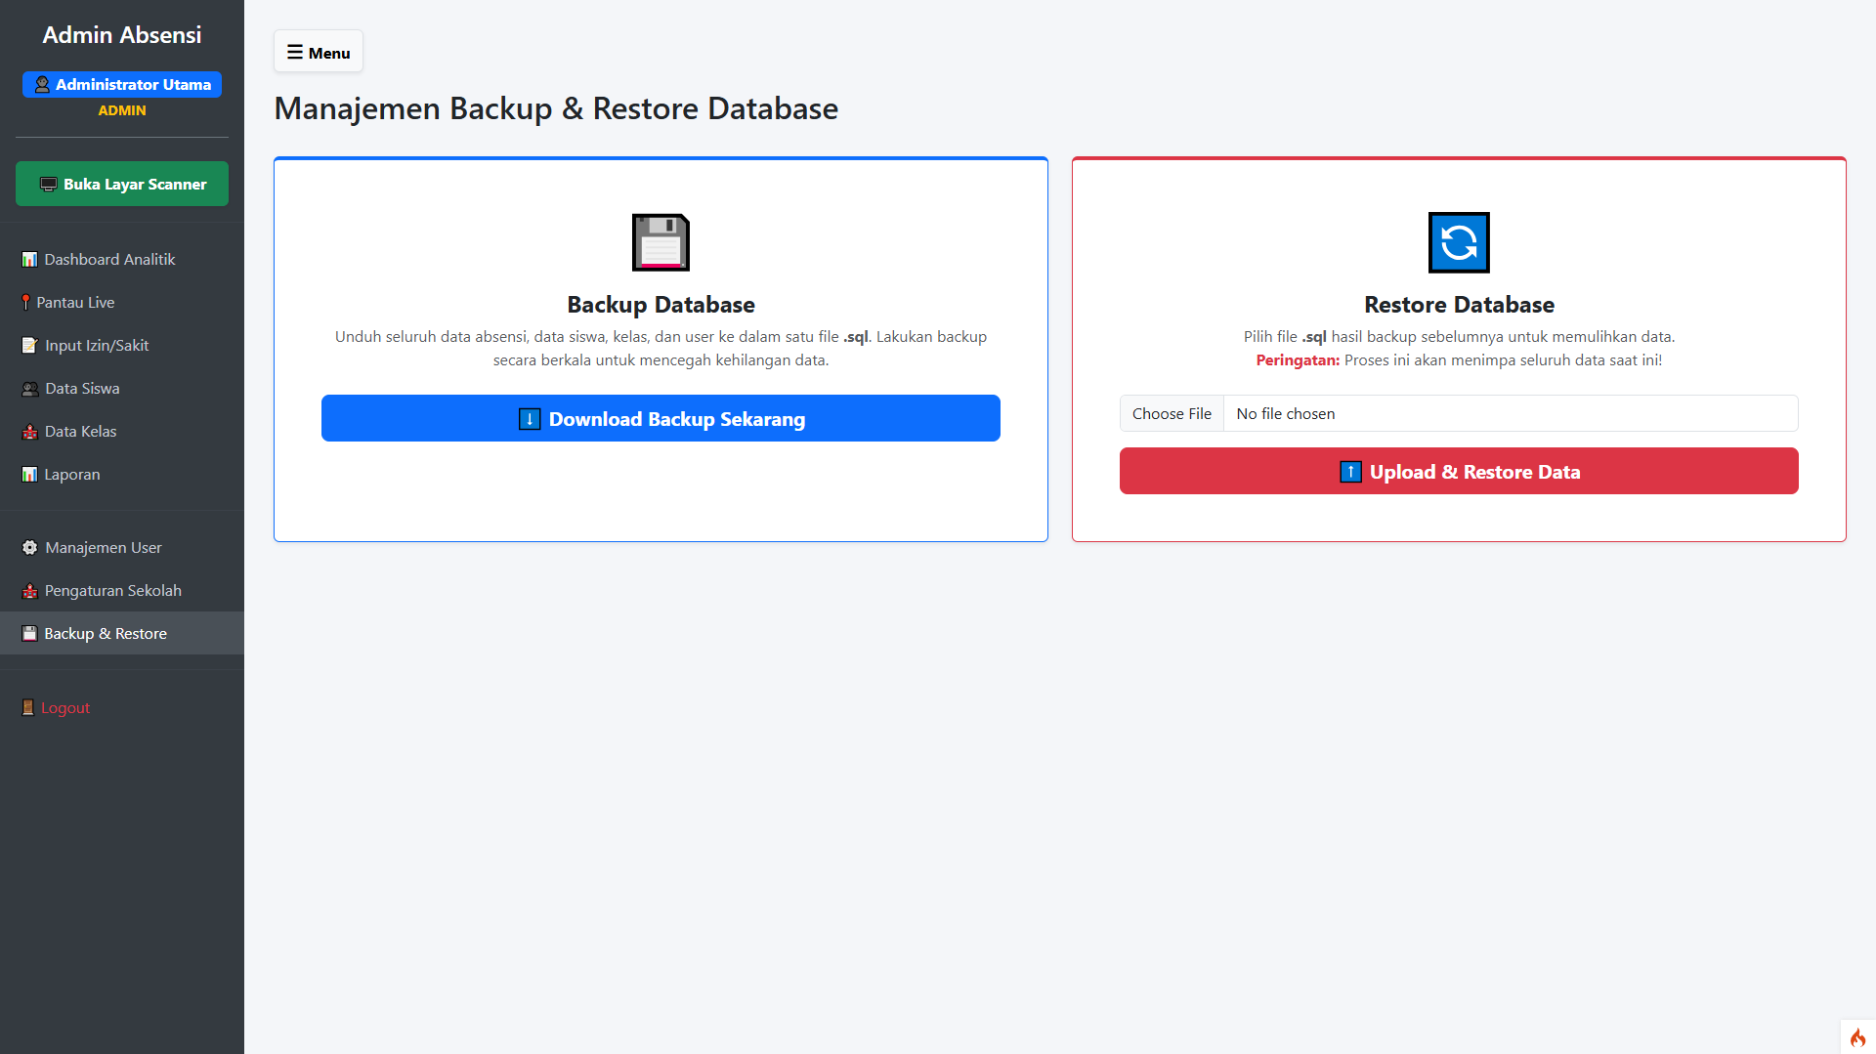Go to Data Kelas menu item
This screenshot has width=1876, height=1054.
click(x=80, y=432)
